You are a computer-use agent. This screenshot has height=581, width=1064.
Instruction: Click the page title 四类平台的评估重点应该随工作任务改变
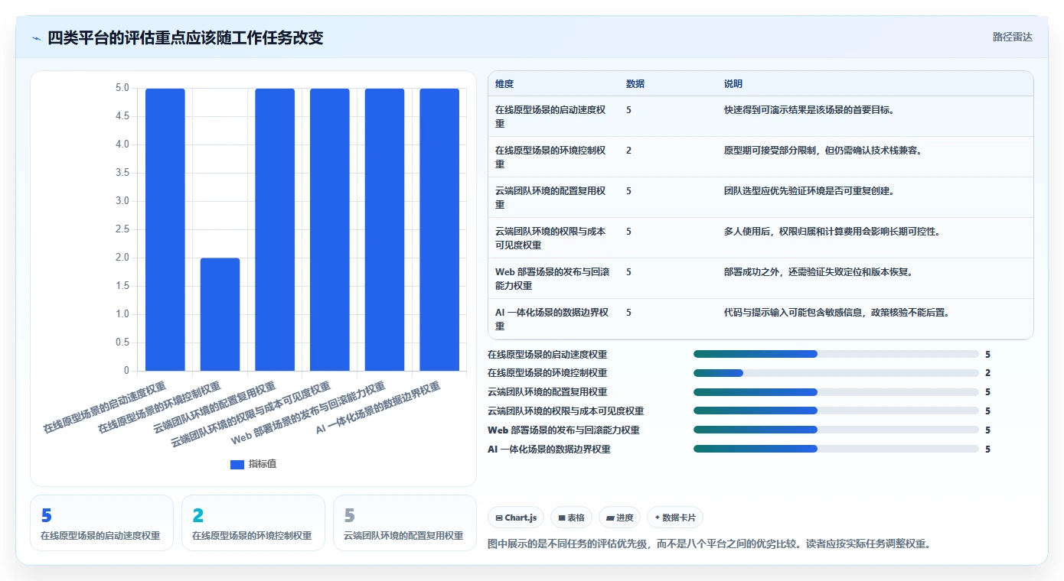point(185,37)
